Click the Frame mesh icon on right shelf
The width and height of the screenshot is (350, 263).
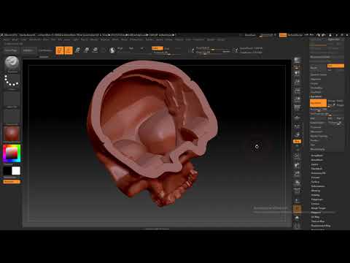[x=297, y=156]
